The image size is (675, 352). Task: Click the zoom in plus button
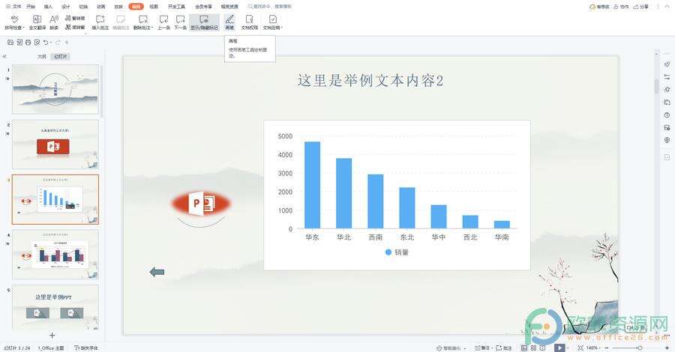click(667, 348)
